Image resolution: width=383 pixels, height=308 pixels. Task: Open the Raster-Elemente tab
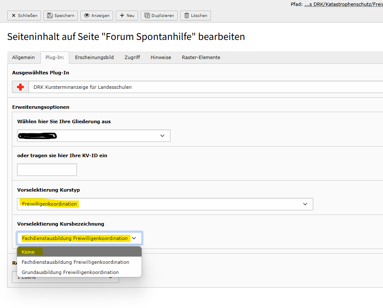(201, 57)
